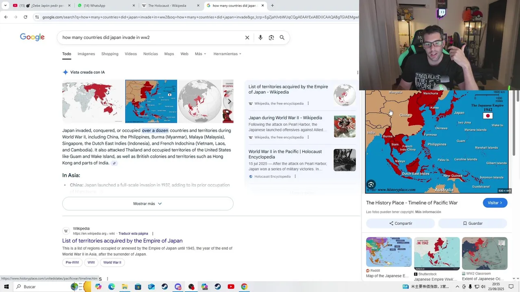
Task: Open more options for Japan during WWII card
Action: tap(308, 137)
